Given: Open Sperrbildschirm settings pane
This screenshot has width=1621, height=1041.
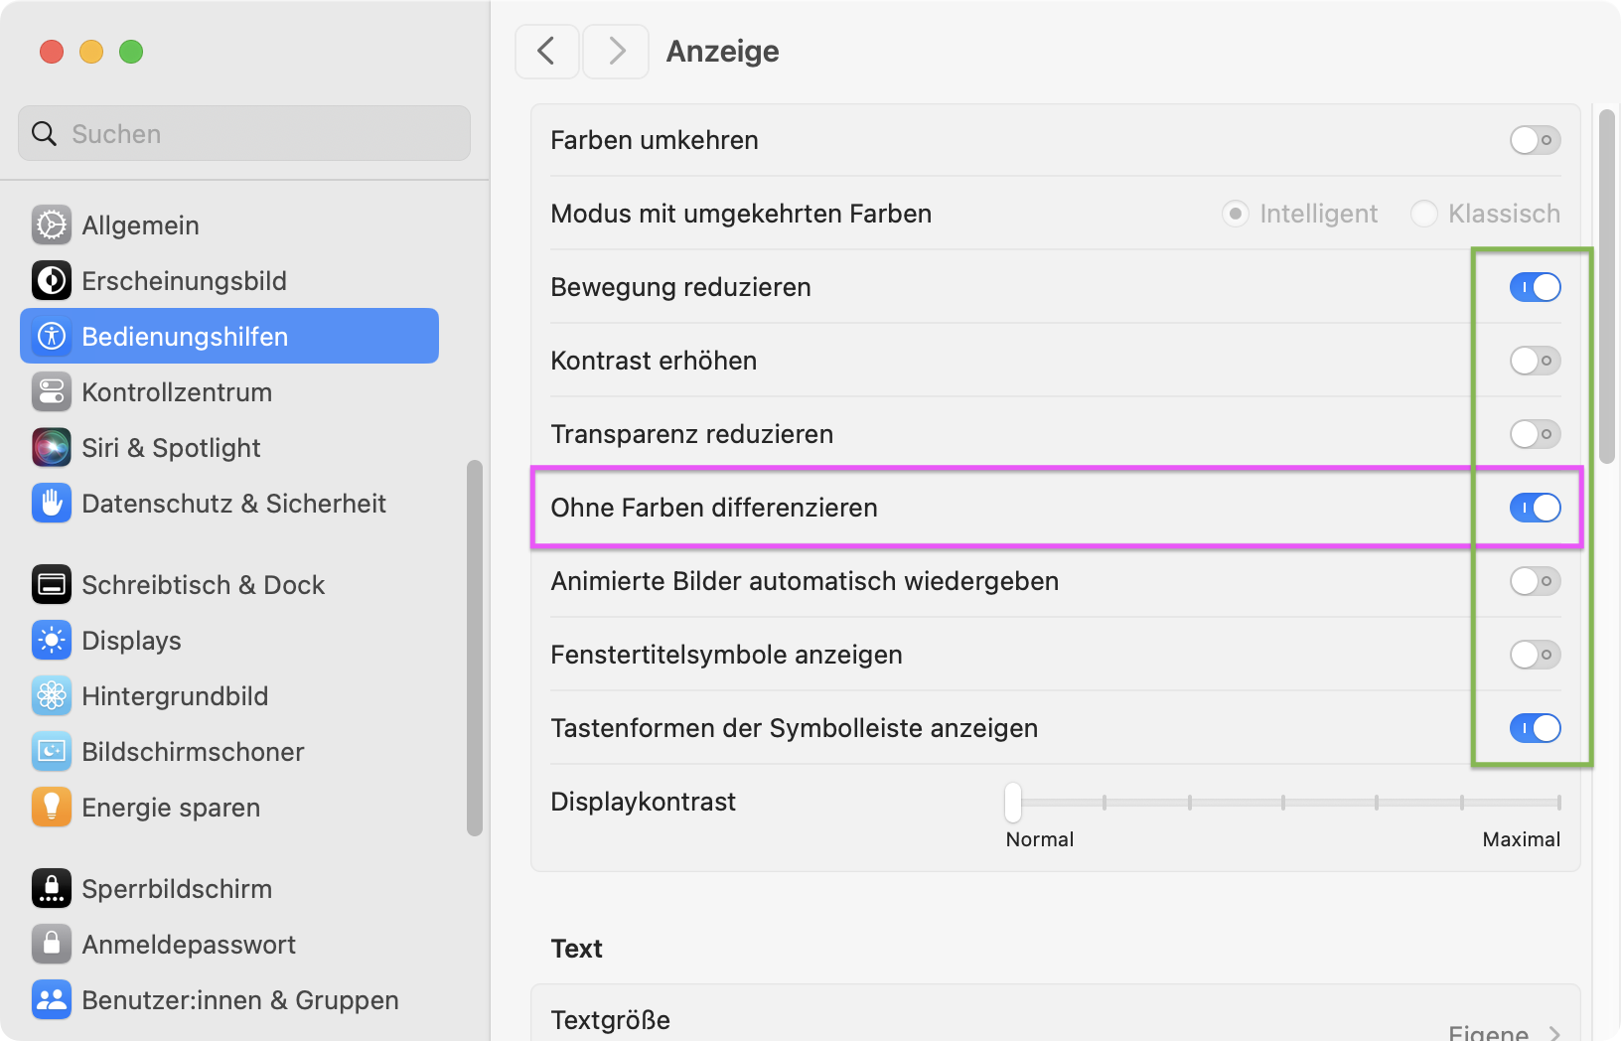Looking at the screenshot, I should (x=177, y=889).
